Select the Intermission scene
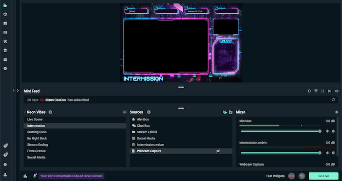Screen dimensions: 342x181 (75, 126)
